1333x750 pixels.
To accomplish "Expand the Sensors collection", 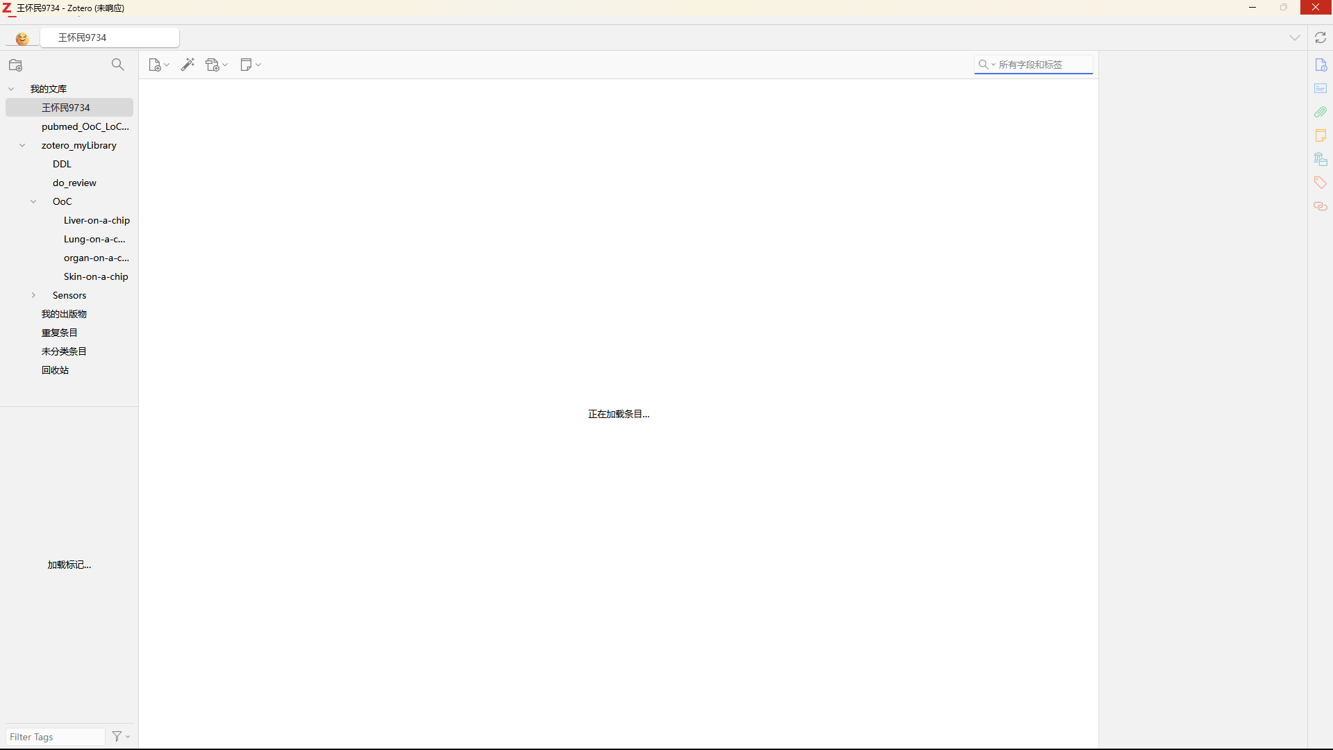I will [x=33, y=295].
